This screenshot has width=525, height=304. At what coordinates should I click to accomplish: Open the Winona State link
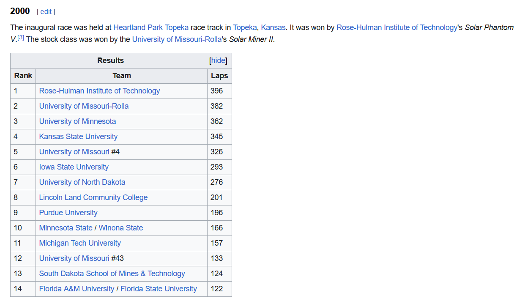coord(121,228)
